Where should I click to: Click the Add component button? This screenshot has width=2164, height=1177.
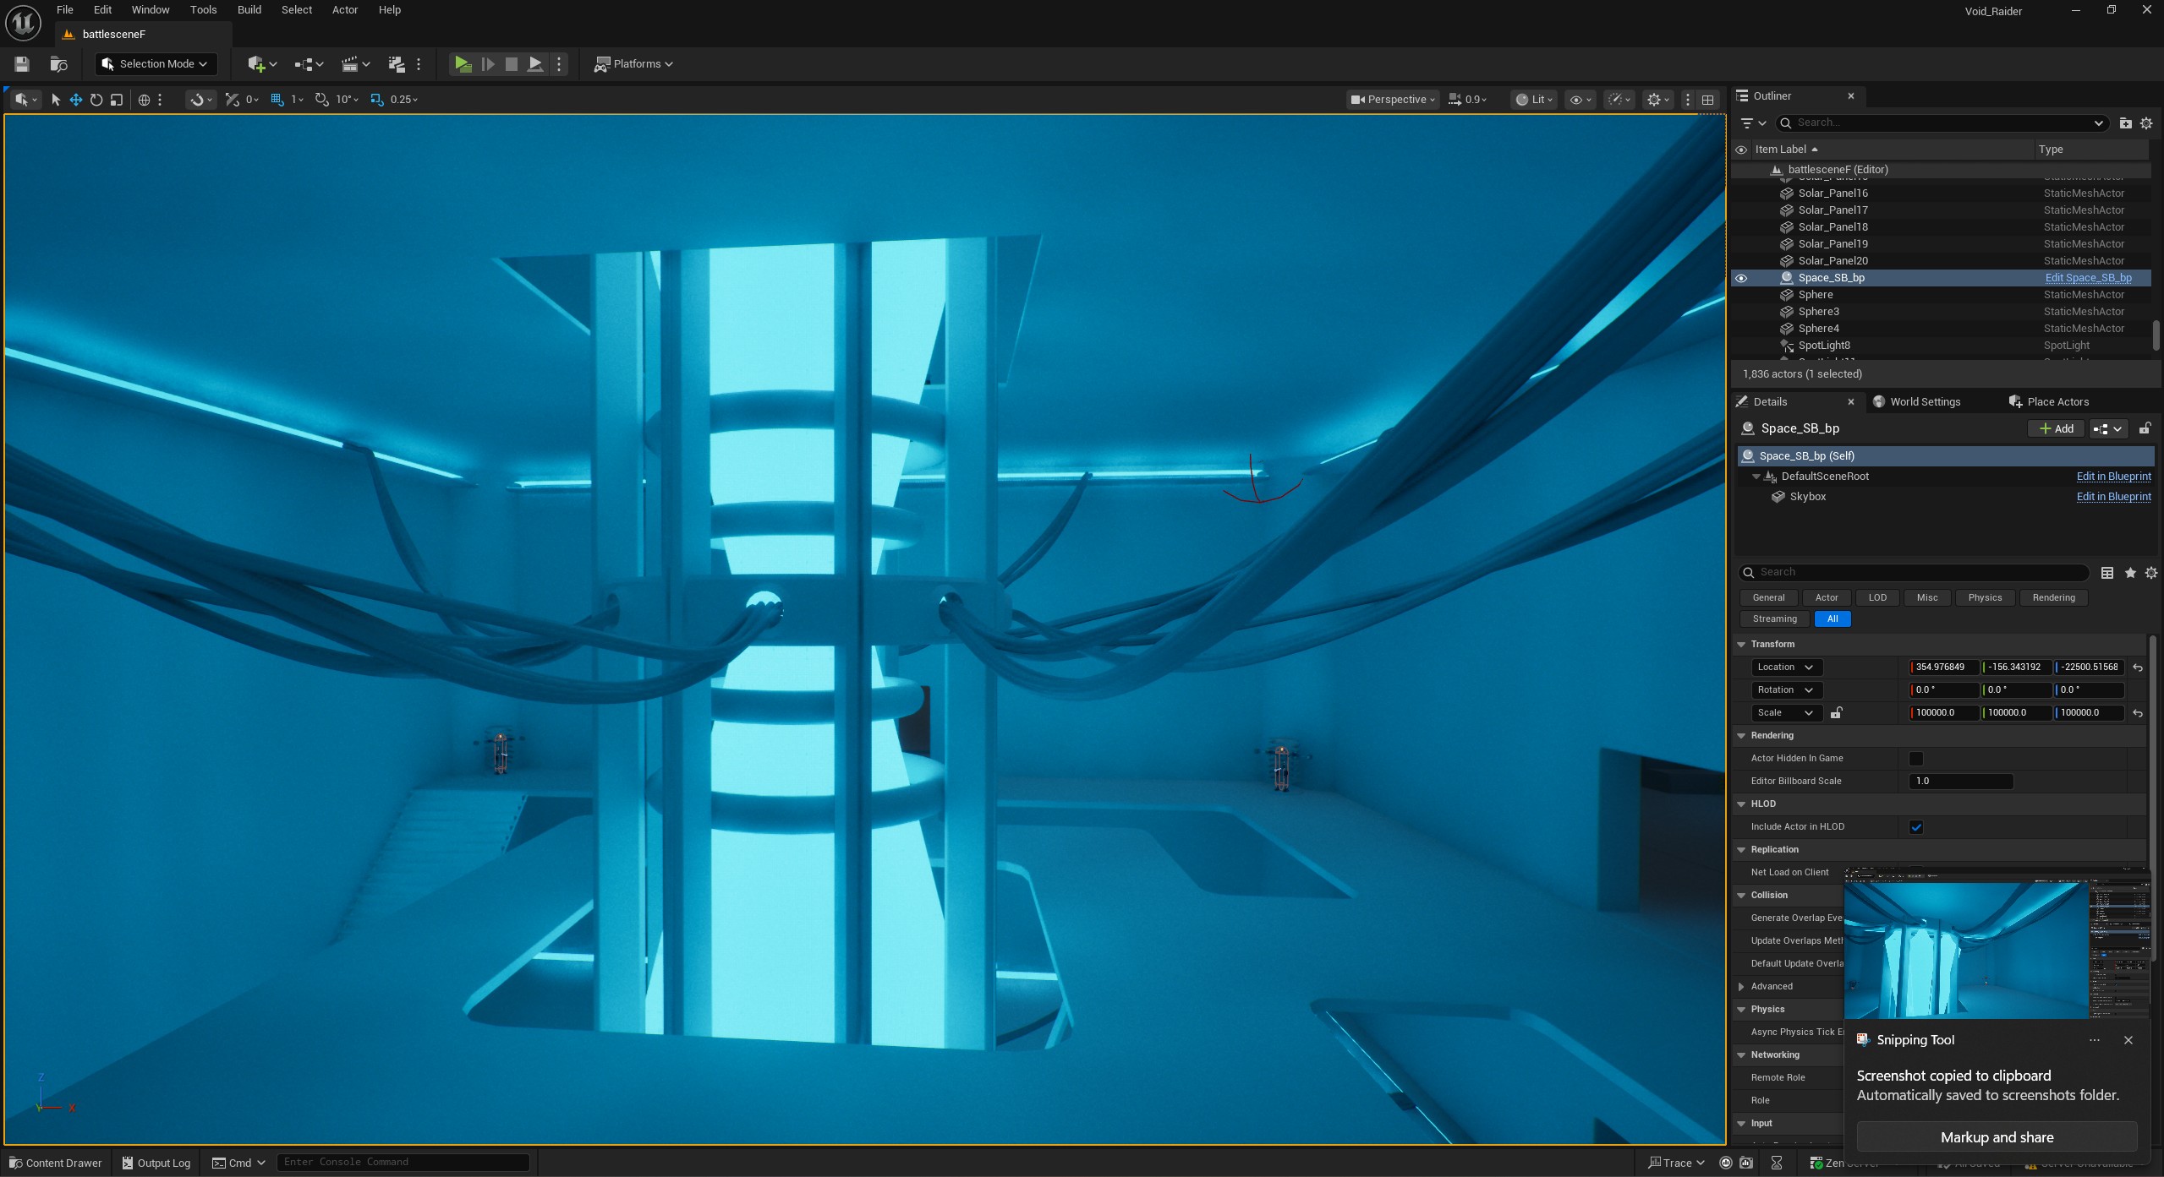pos(2056,429)
